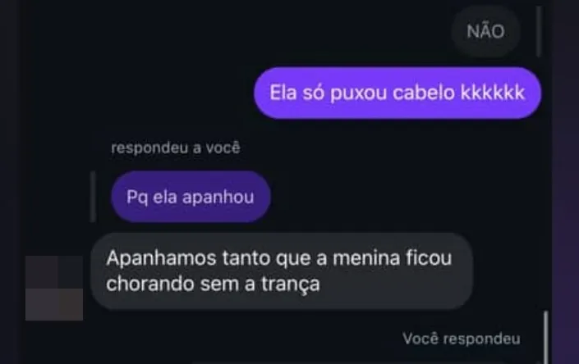Click the 'respondeu a você' reply label
Viewport: 579px width, 364px height.
click(176, 148)
